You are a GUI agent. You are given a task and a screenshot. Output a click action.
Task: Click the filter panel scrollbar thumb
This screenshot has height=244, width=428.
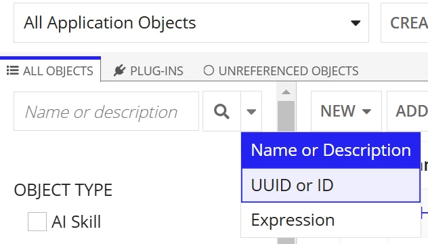(286, 117)
